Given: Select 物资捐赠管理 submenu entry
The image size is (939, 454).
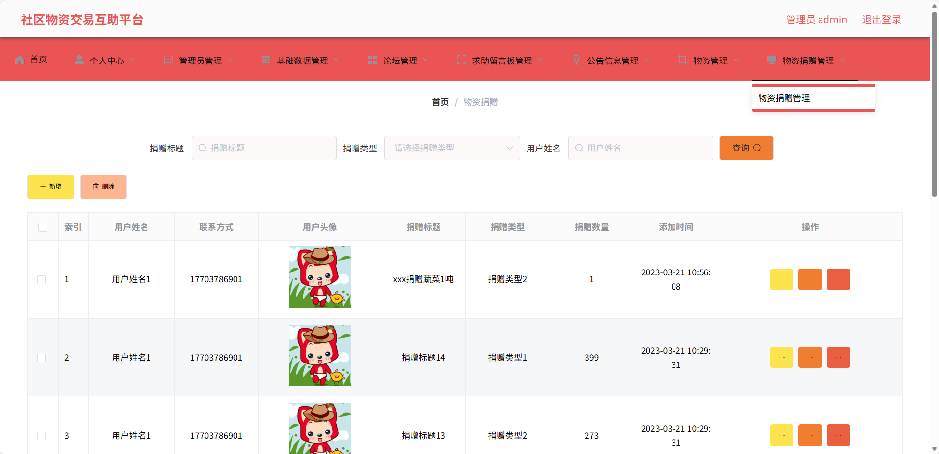Looking at the screenshot, I should tap(813, 98).
